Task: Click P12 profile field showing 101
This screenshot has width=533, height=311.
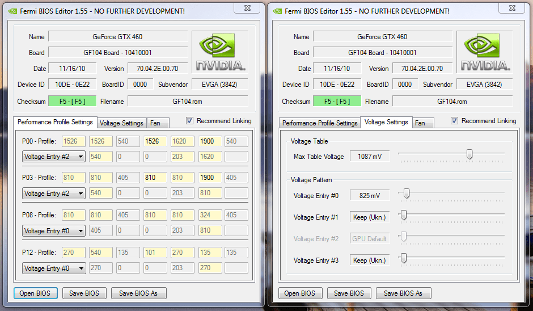Action: (x=155, y=253)
